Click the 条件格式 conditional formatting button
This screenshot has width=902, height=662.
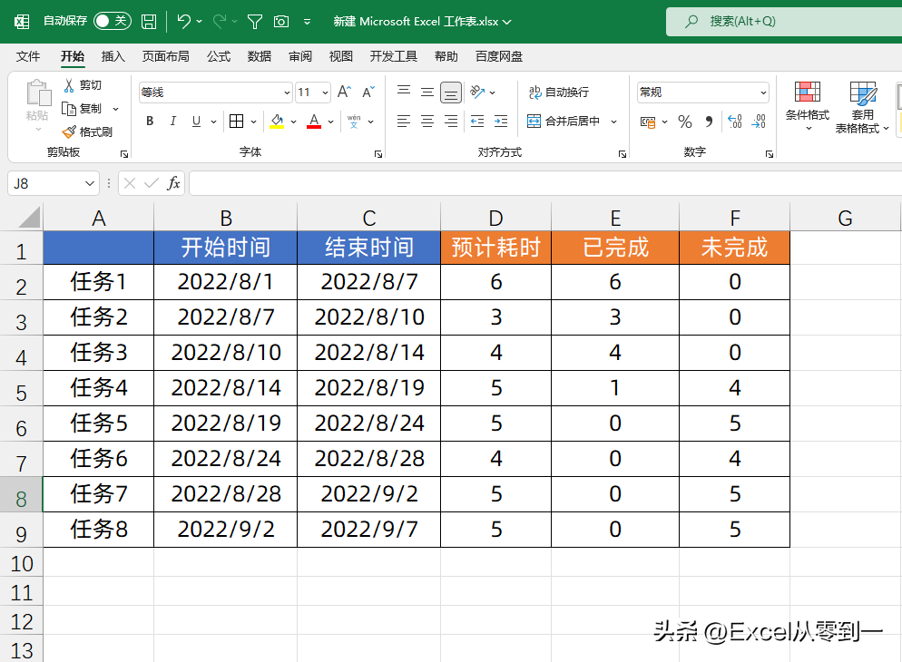(x=808, y=106)
